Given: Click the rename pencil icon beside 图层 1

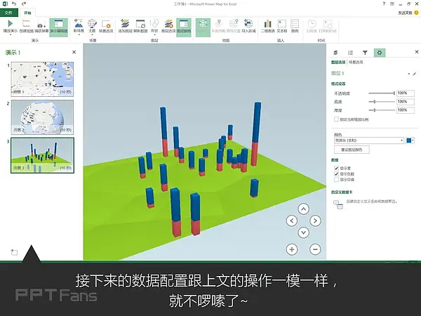Looking at the screenshot, I should click(414, 73).
